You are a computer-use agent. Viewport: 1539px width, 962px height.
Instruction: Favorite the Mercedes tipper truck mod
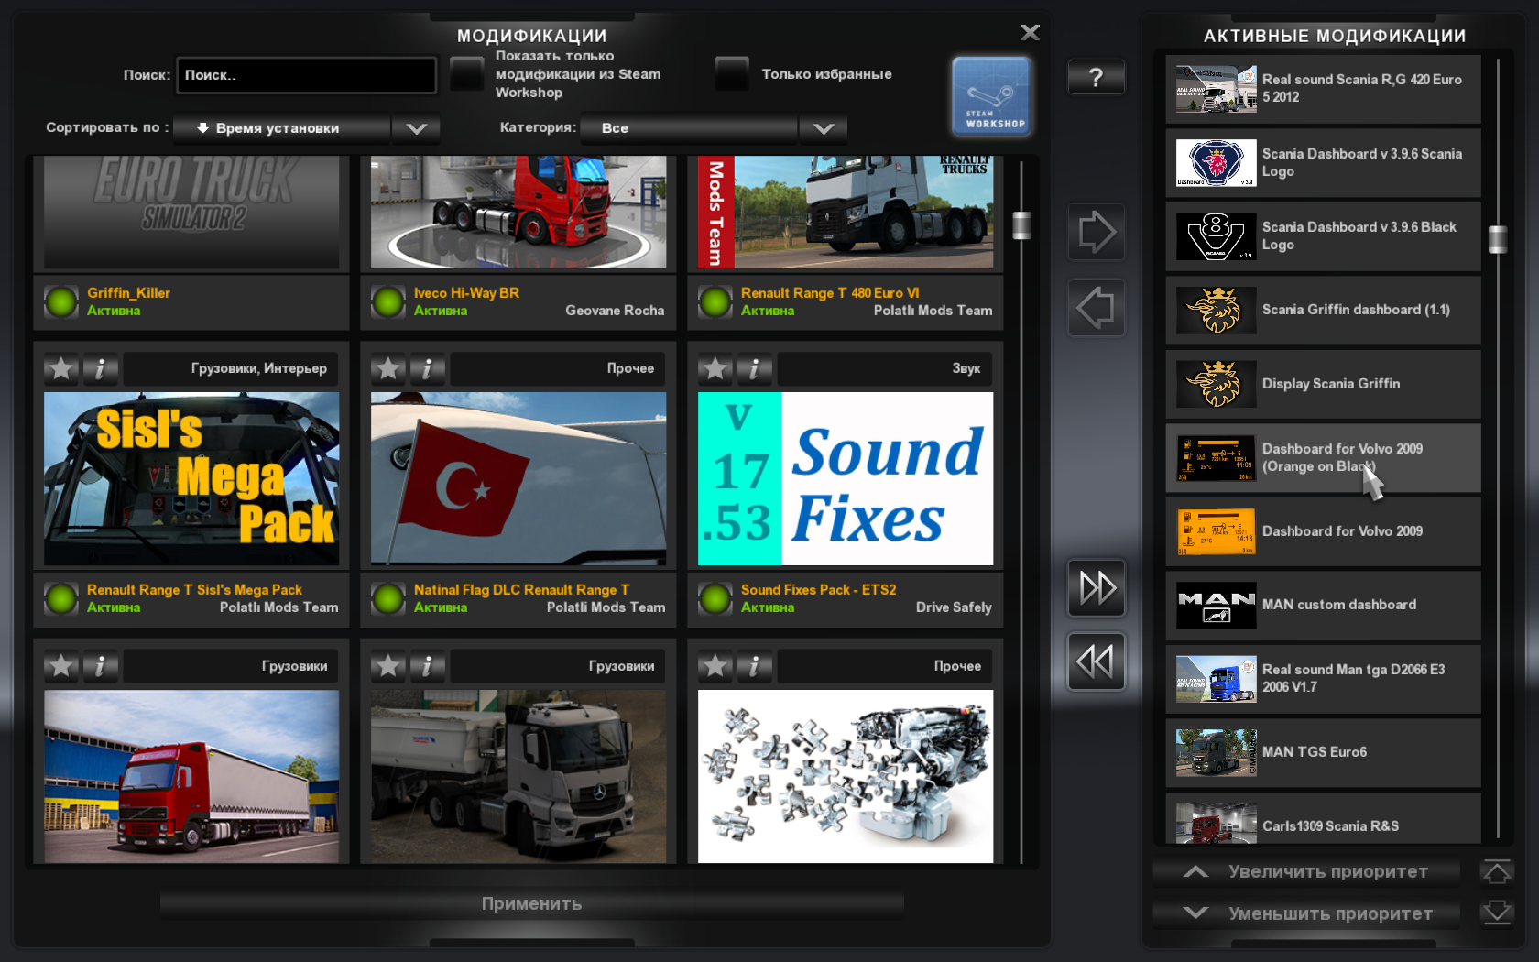388,666
